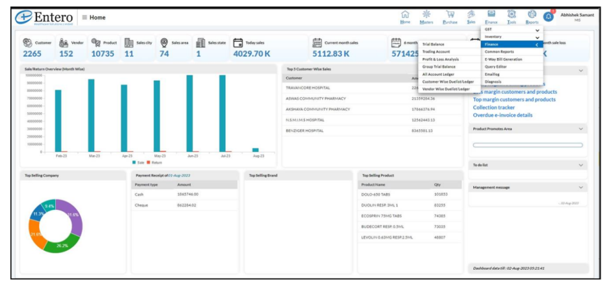The image size is (608, 287).
Task: Collapse the Management message panel
Action: click(x=581, y=187)
